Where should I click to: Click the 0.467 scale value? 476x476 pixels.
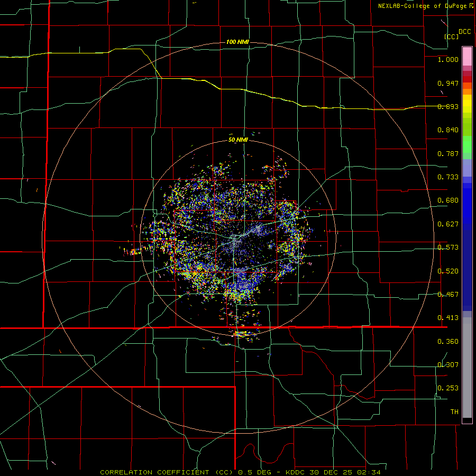448,295
